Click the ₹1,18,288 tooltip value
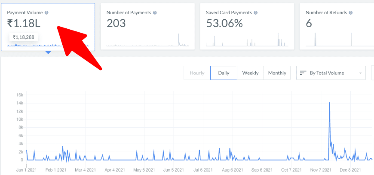374x175 pixels. (24, 37)
